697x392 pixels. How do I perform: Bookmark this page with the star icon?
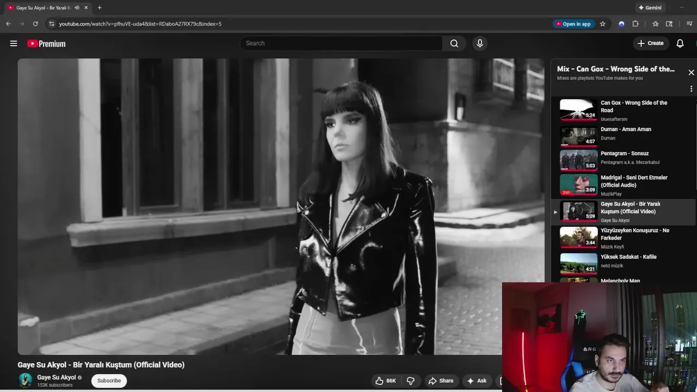(x=602, y=24)
